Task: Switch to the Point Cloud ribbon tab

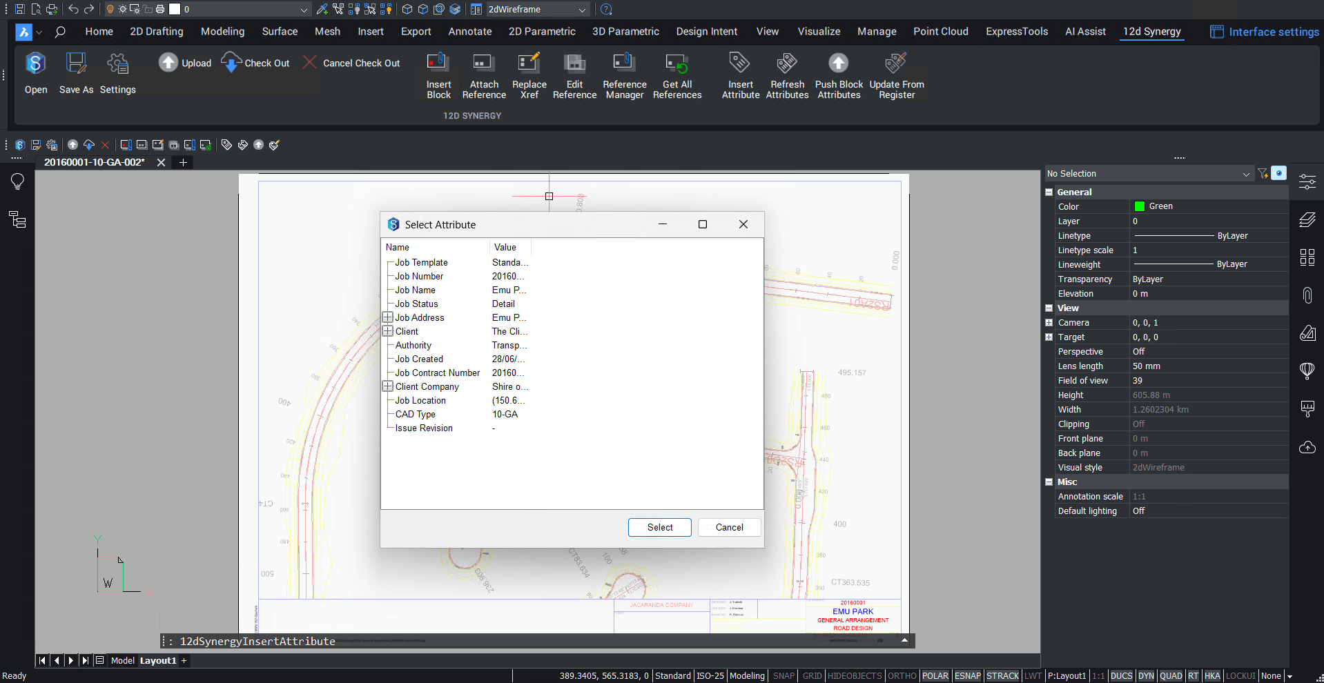Action: [x=941, y=32]
